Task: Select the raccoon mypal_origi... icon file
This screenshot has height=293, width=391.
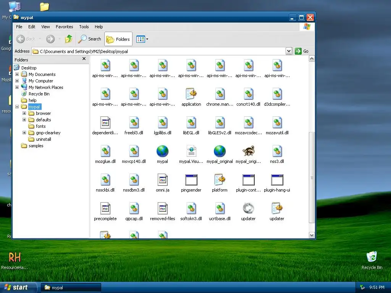Action: coord(248,151)
